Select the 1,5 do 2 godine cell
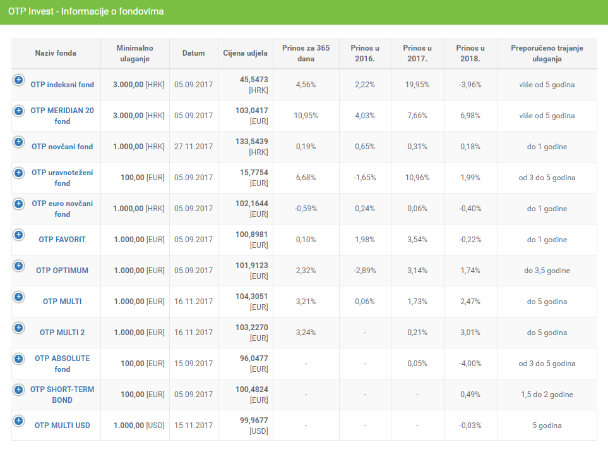This screenshot has width=608, height=473. pos(547,395)
